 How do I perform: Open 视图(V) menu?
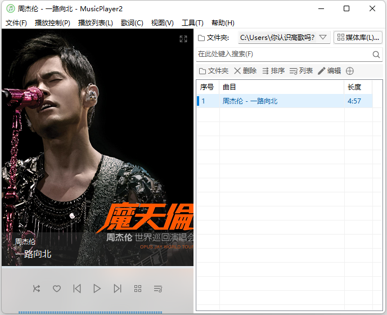point(163,23)
